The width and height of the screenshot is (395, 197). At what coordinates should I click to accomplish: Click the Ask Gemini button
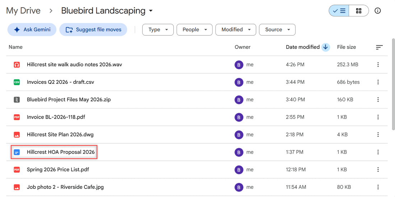(x=32, y=30)
